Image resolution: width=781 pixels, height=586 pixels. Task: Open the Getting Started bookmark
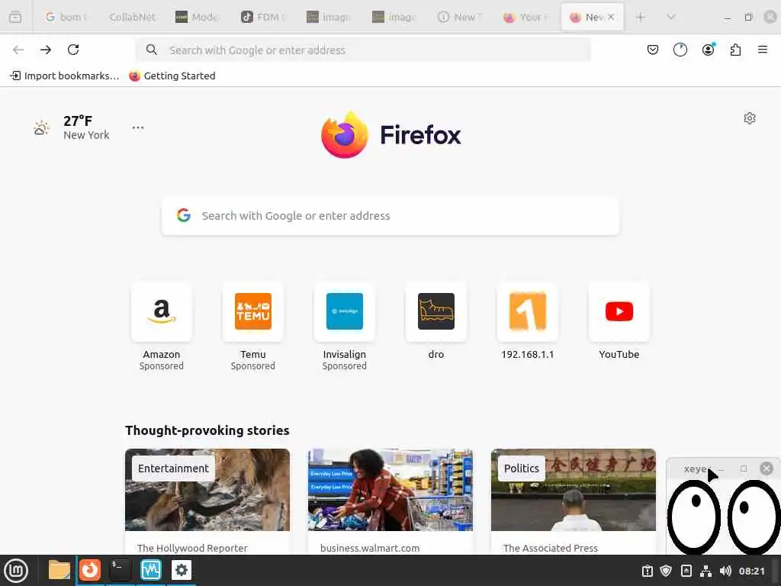(172, 76)
